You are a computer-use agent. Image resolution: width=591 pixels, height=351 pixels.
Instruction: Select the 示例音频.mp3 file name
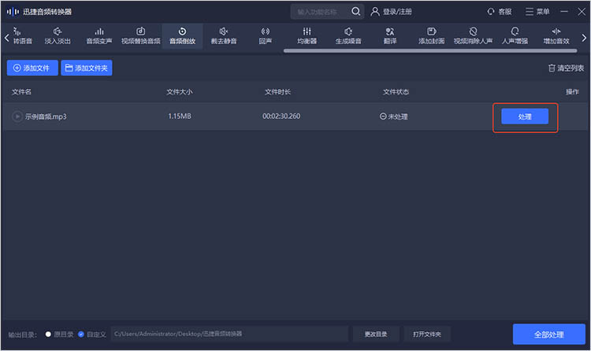[46, 116]
